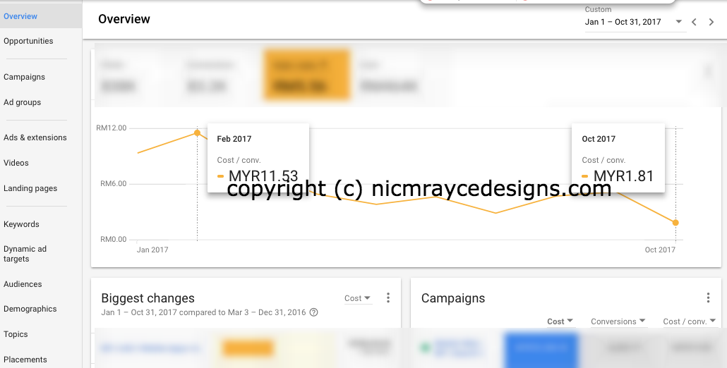Open Placements in the sidebar
This screenshot has width=727, height=368.
pos(25,360)
